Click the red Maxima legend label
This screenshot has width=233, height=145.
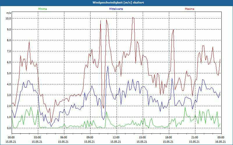pos(190,9)
